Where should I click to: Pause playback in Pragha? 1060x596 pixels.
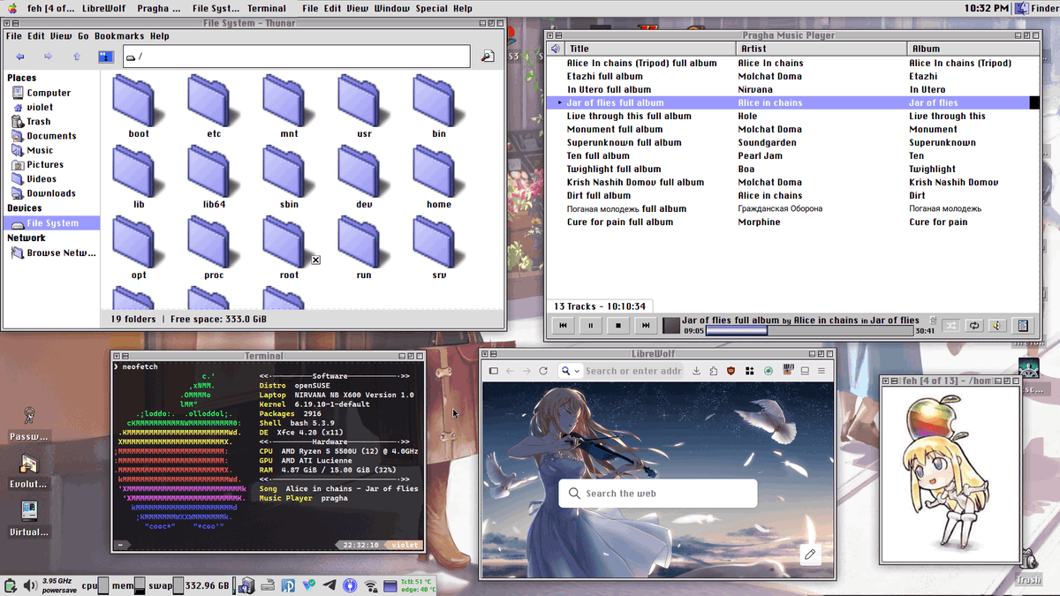(x=590, y=325)
